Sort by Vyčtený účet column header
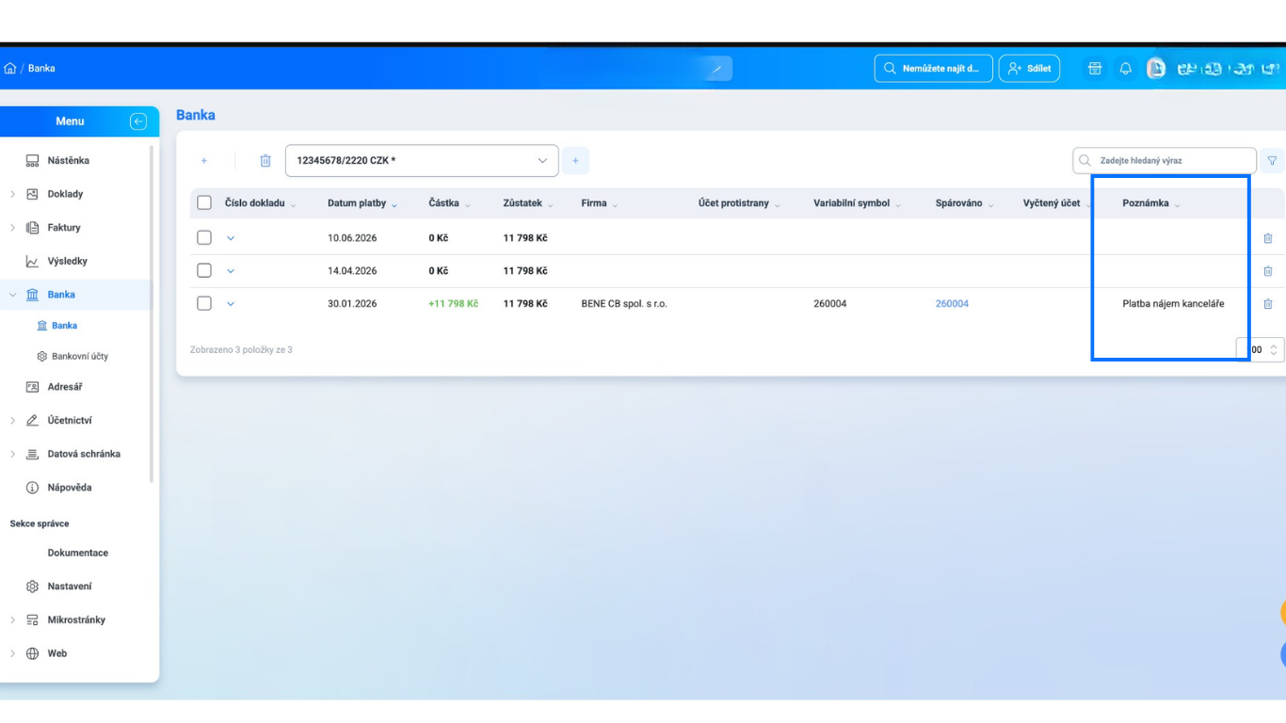The height and width of the screenshot is (723, 1286). click(x=1056, y=203)
